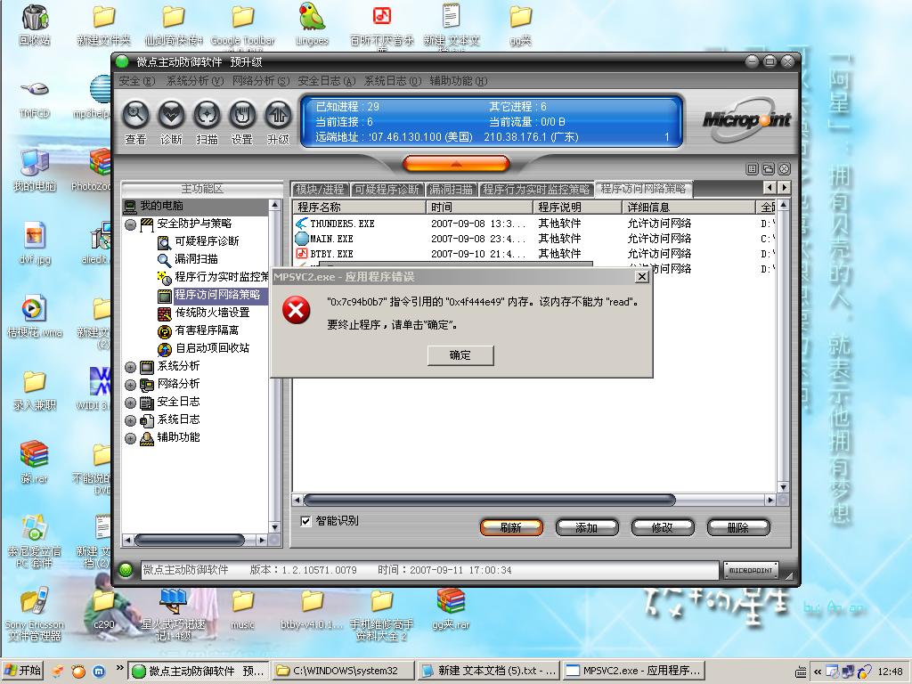Select the BTBY.EXE row
This screenshot has width=912, height=684.
534,254
